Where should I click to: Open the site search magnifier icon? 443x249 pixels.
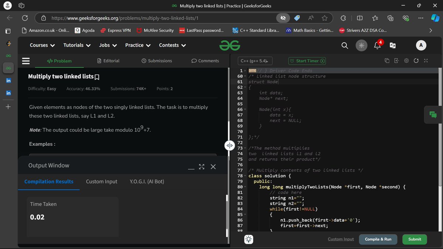344,45
